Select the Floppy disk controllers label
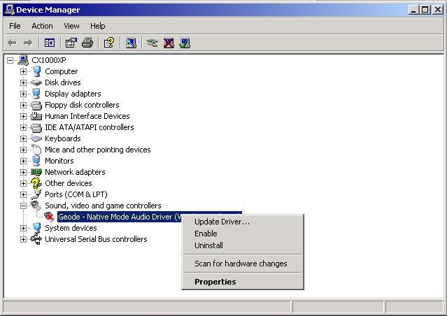 coord(82,105)
